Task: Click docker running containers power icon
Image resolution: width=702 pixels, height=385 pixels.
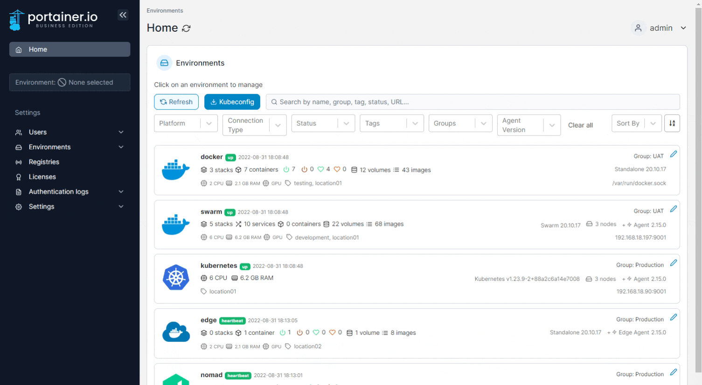Action: pos(286,169)
